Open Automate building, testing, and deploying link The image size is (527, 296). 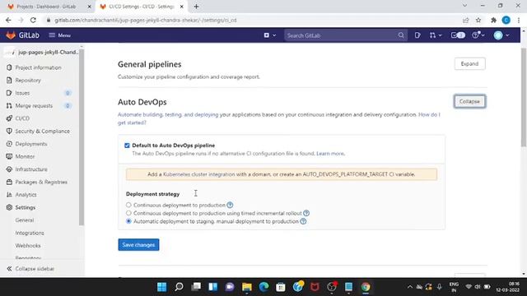168,115
